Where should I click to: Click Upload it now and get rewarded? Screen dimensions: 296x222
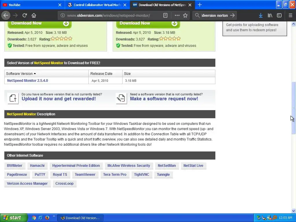(59, 99)
